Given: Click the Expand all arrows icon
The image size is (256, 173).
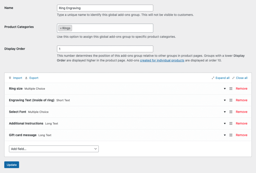Looking at the screenshot, I should click(x=213, y=78).
